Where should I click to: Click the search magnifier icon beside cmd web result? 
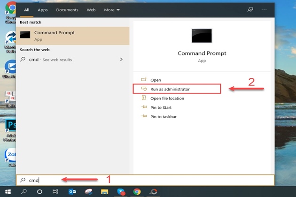click(x=23, y=60)
